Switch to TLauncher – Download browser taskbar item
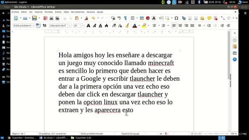 click(x=22, y=138)
